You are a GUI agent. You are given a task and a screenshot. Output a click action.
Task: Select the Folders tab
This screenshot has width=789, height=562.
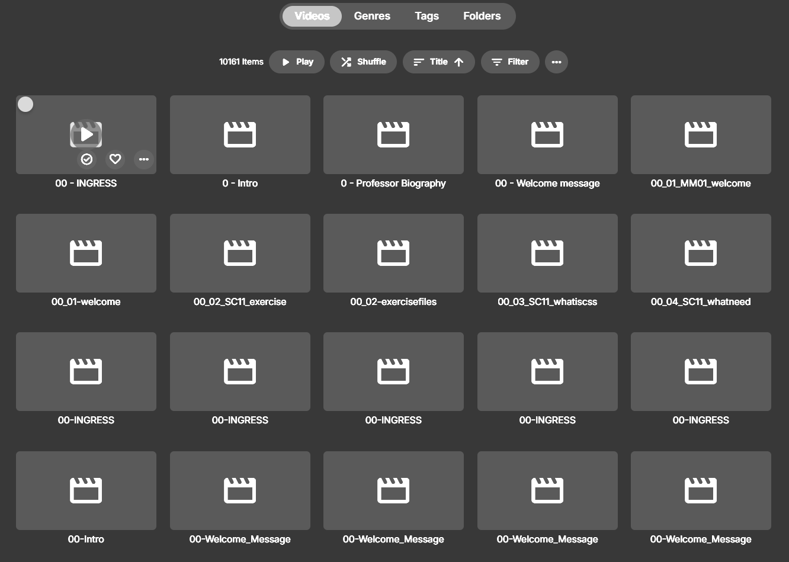(482, 16)
